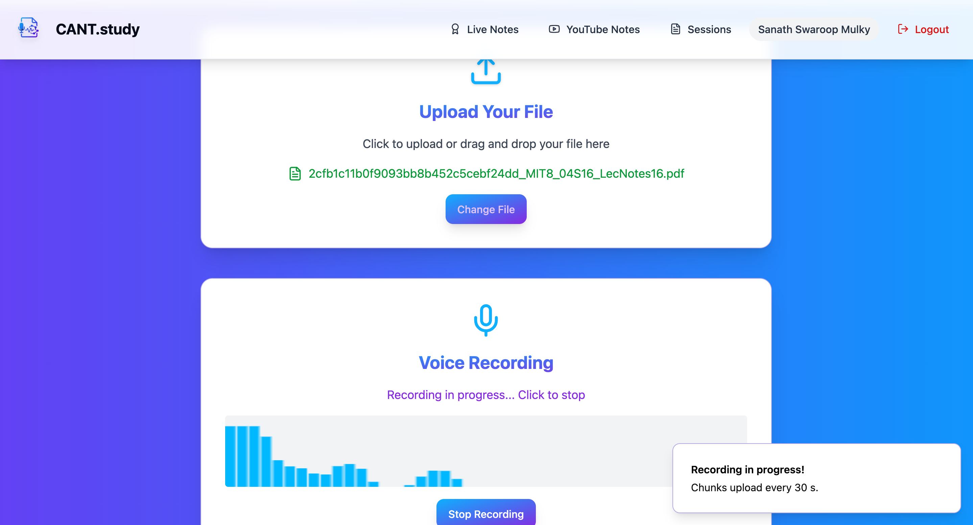The image size is (973, 525).
Task: Open the Live Notes page
Action: 492,29
